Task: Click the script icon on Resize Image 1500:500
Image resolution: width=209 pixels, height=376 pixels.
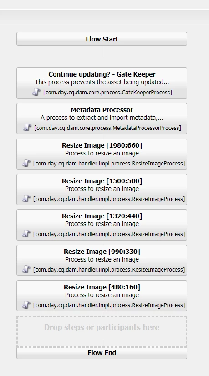Action: tap(26, 199)
